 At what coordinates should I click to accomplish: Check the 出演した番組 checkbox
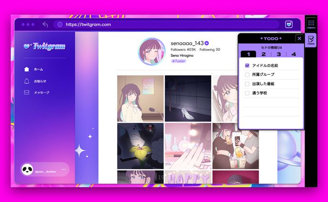pos(247,84)
